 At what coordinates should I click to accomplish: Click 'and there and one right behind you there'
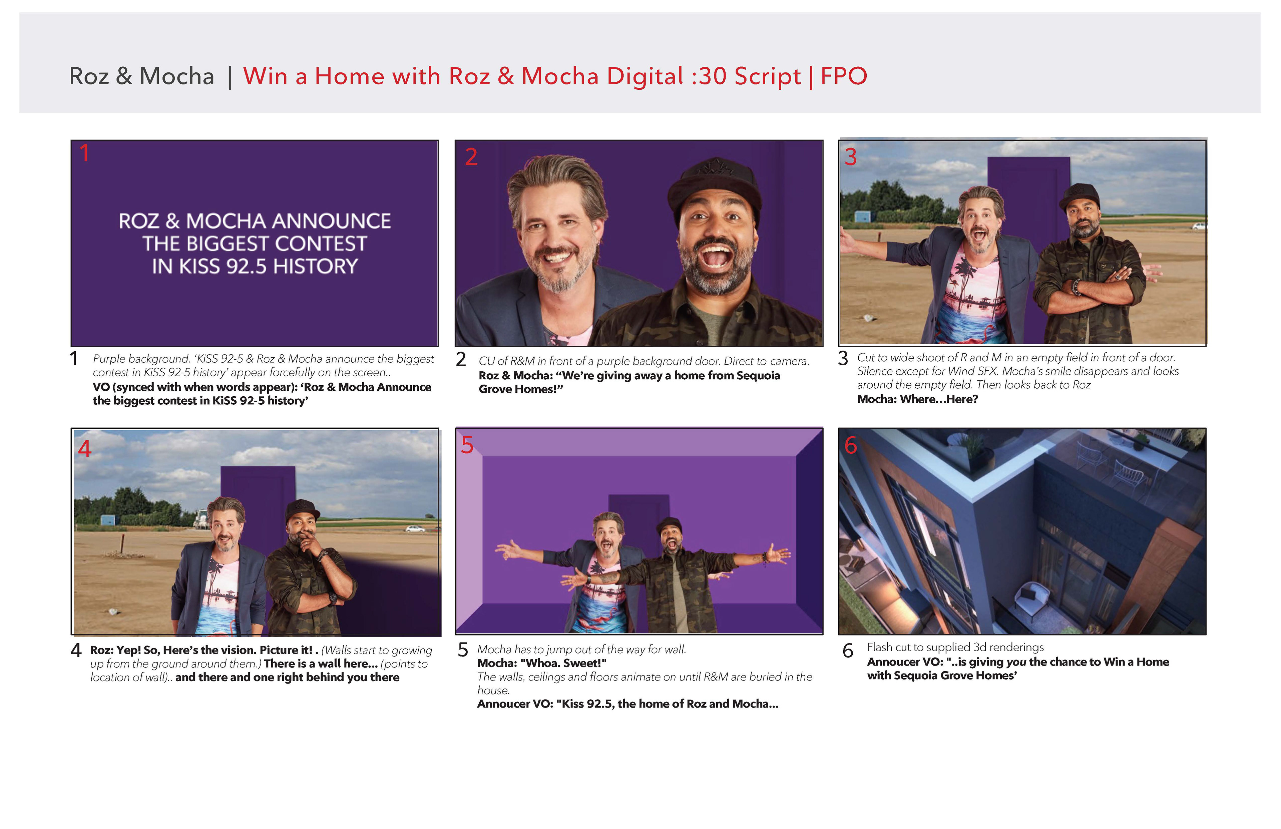point(288,677)
